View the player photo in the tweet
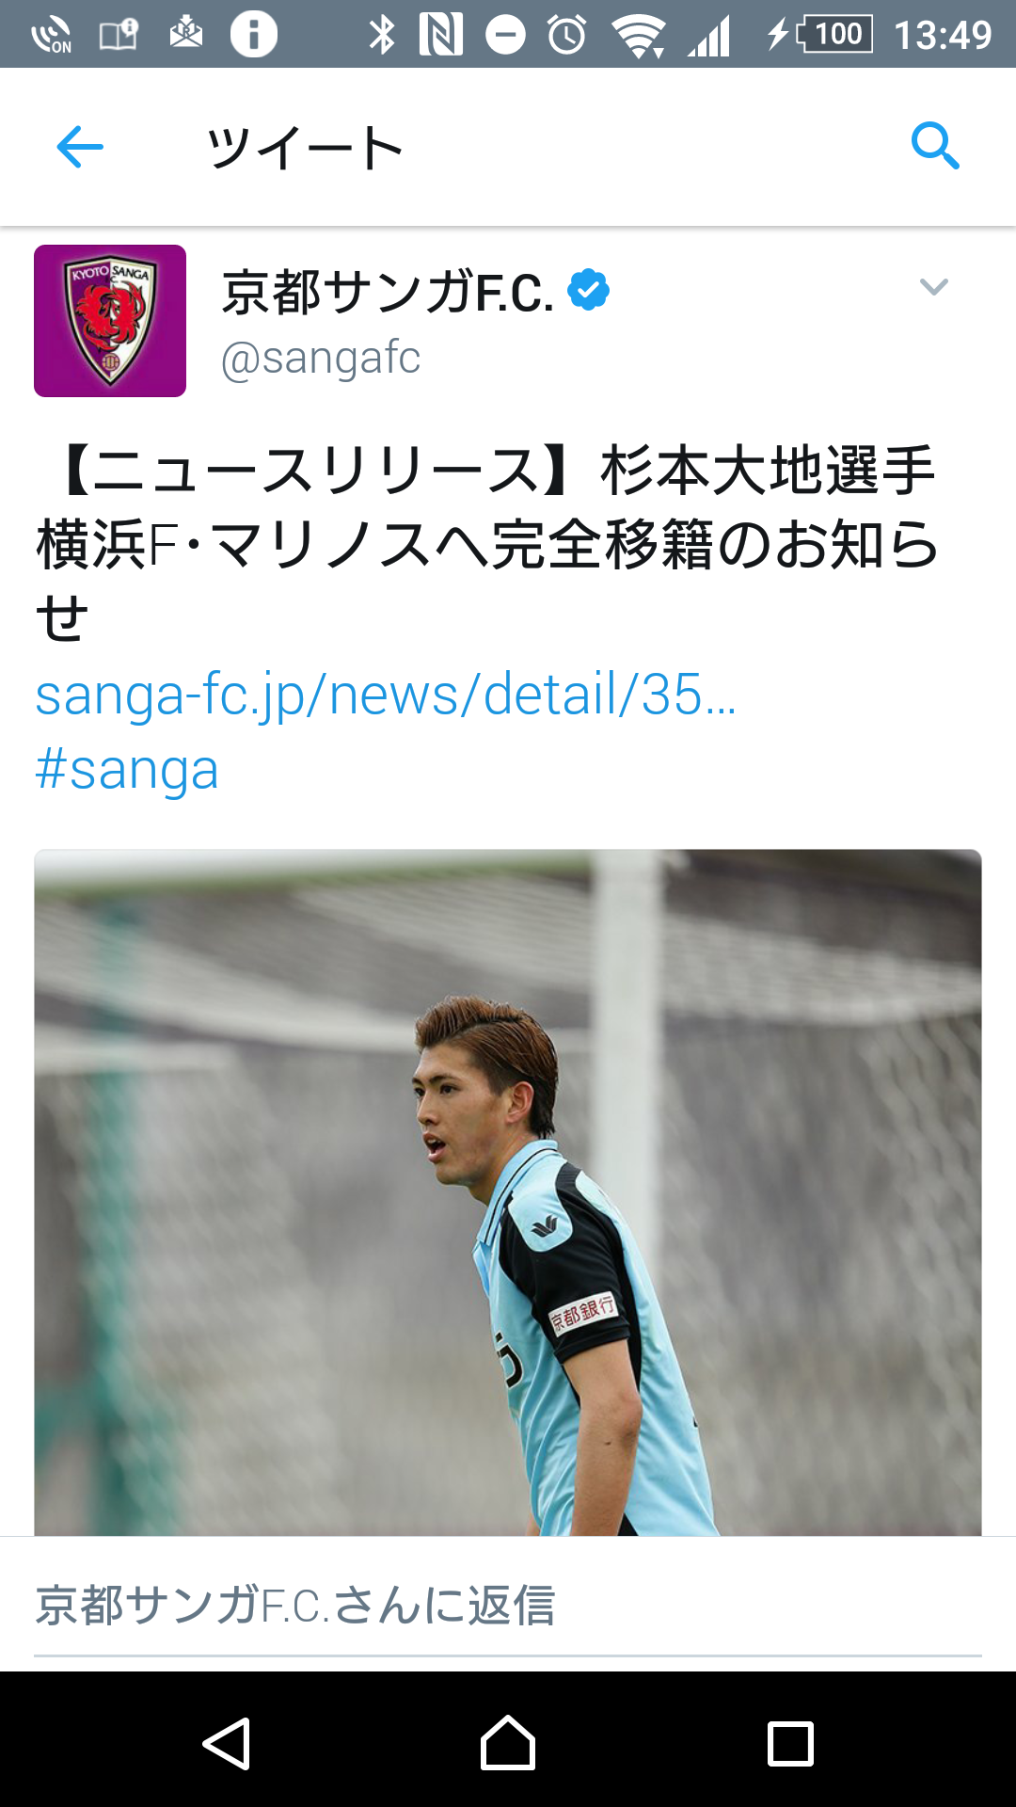Image resolution: width=1016 pixels, height=1807 pixels. click(x=508, y=1192)
